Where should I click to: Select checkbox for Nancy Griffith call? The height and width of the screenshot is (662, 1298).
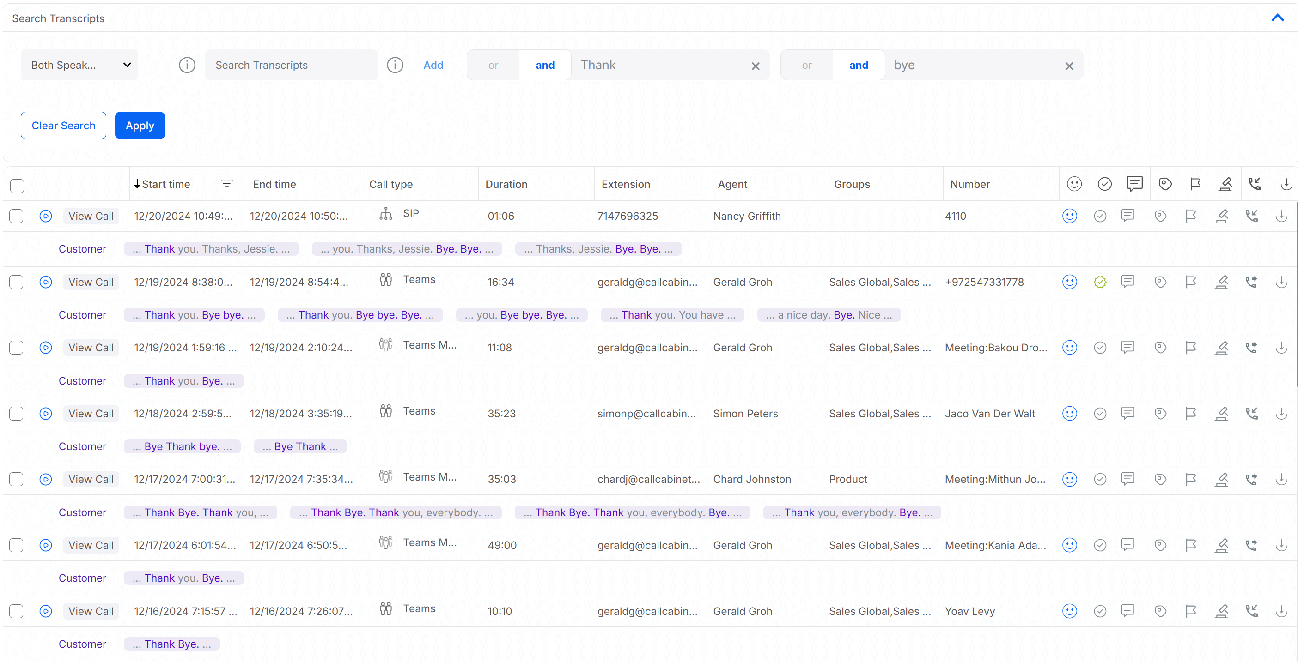pyautogui.click(x=16, y=216)
